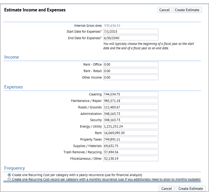
Task: Focus the Rent - Retail income field
Action: point(130,71)
